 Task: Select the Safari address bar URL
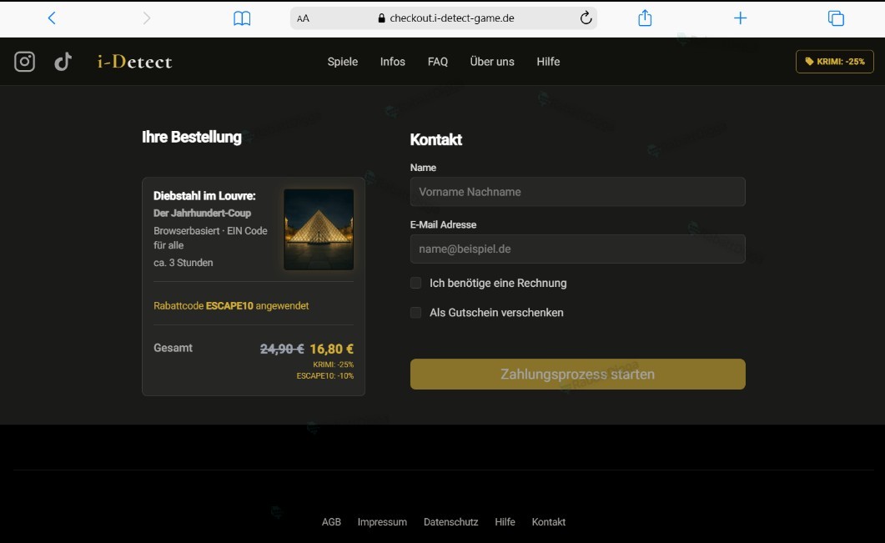tap(451, 18)
